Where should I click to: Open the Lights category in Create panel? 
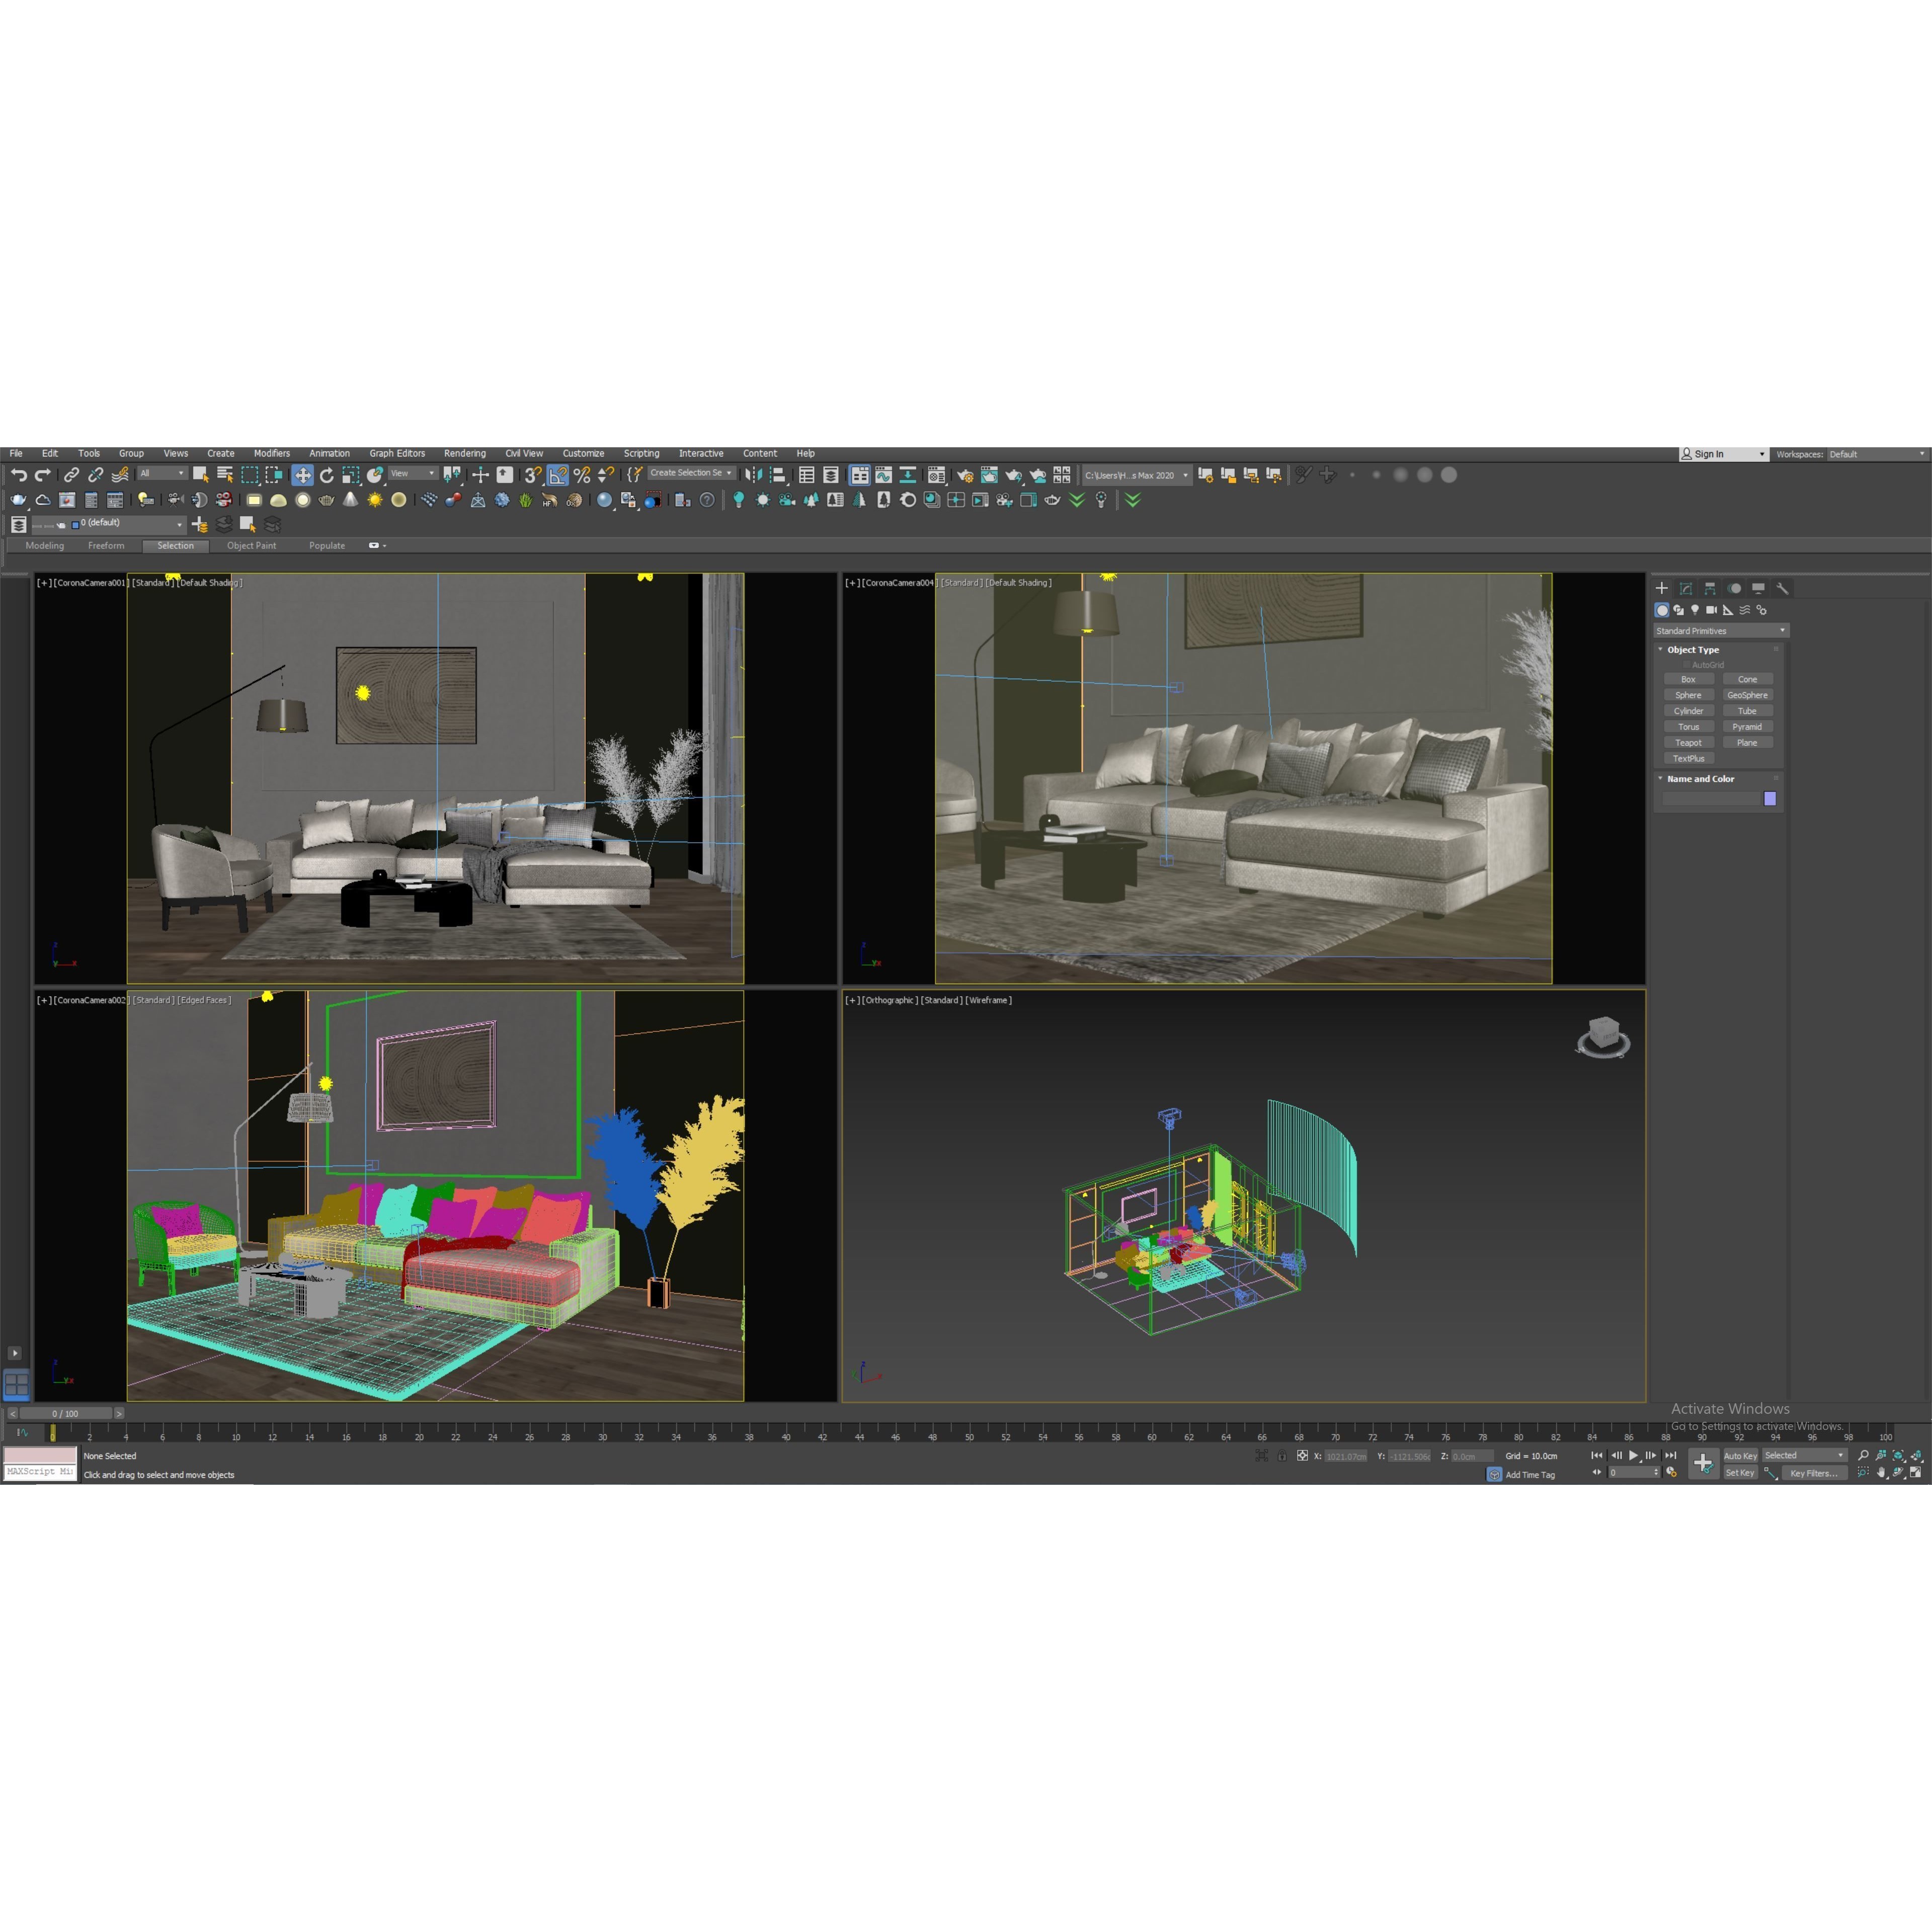pyautogui.click(x=1696, y=610)
